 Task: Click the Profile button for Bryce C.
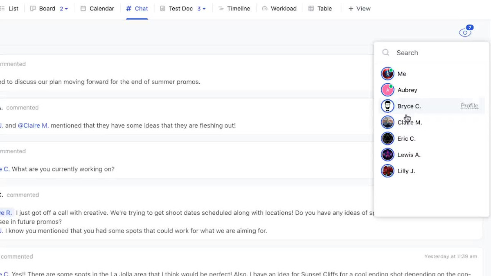[x=469, y=105]
